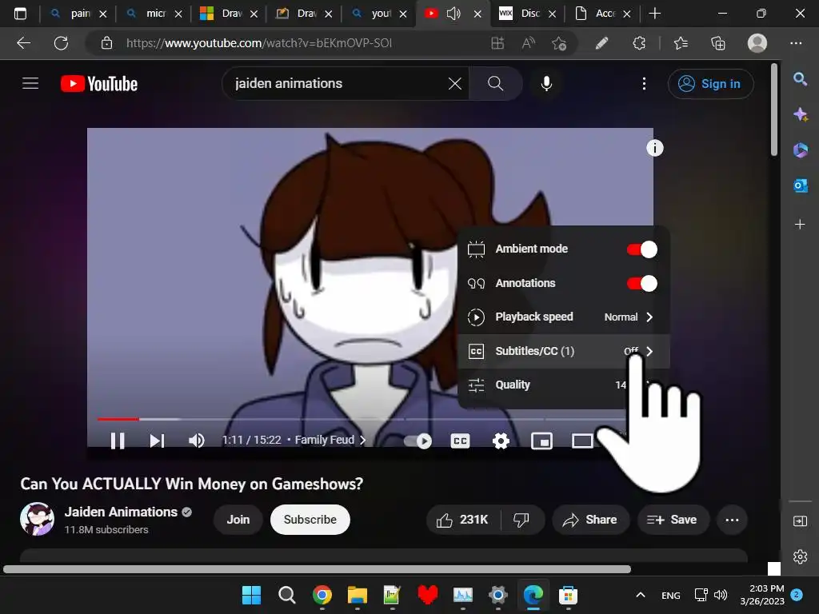The height and width of the screenshot is (614, 819).
Task: Open Edge sidebar search
Action: (800, 79)
